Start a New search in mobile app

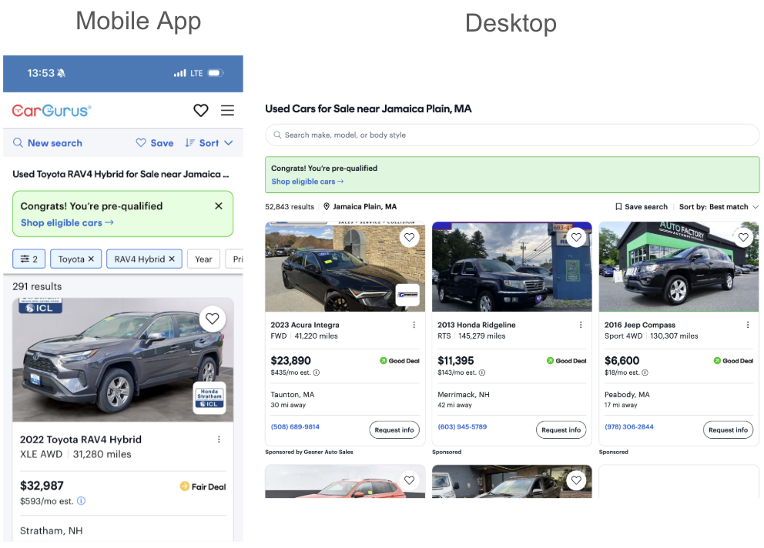[48, 142]
